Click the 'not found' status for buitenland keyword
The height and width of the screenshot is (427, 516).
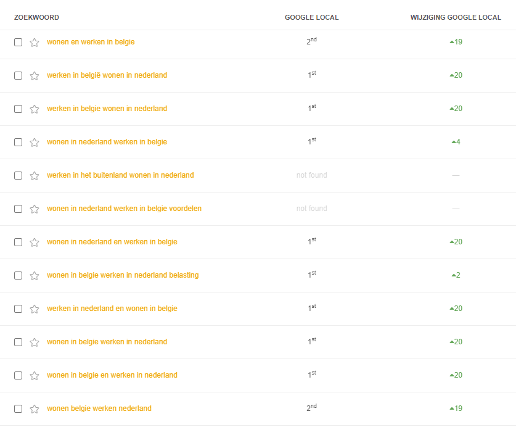311,175
